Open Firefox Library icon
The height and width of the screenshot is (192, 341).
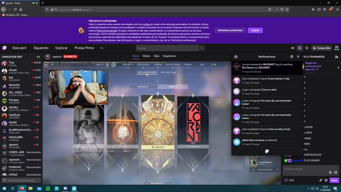[313, 9]
